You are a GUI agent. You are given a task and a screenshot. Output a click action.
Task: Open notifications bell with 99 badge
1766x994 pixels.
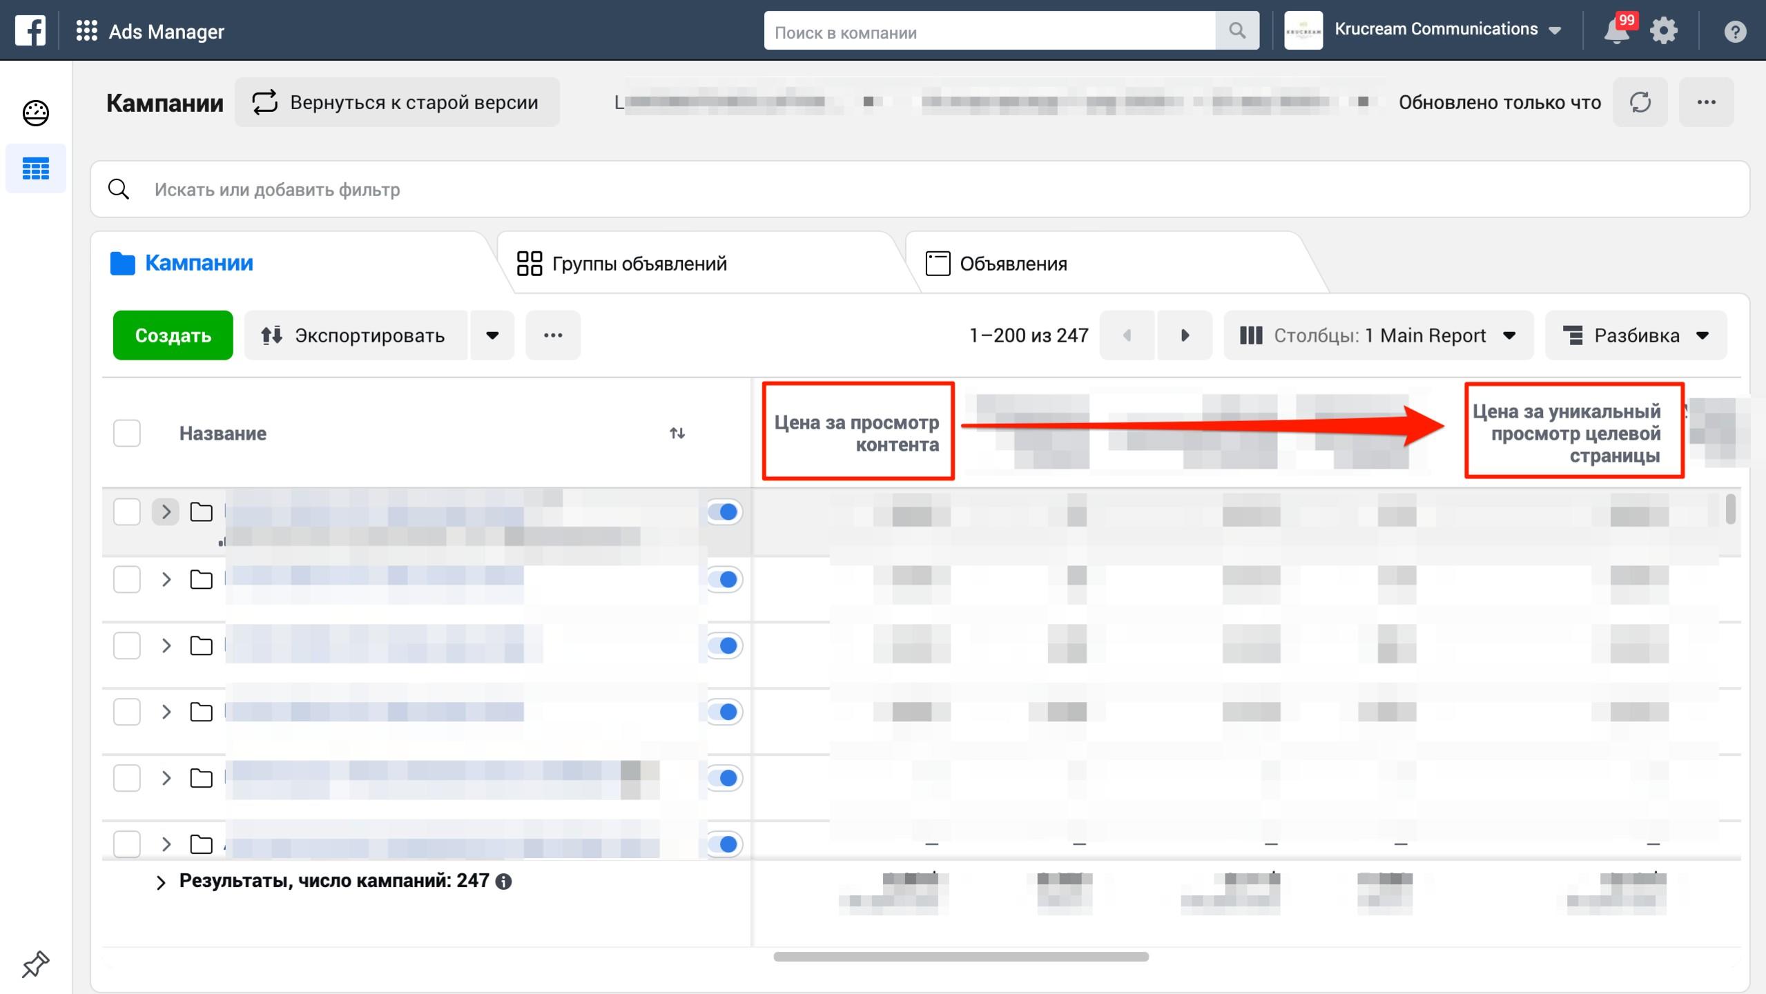pos(1615,31)
